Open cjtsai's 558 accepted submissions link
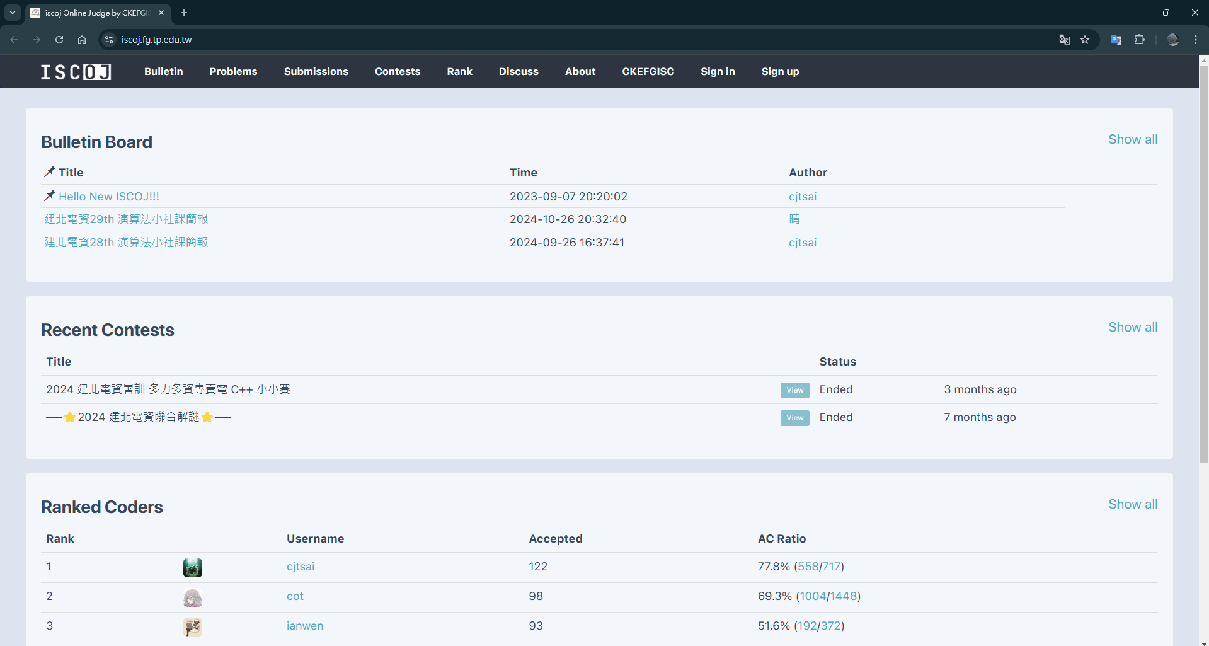 pyautogui.click(x=808, y=567)
